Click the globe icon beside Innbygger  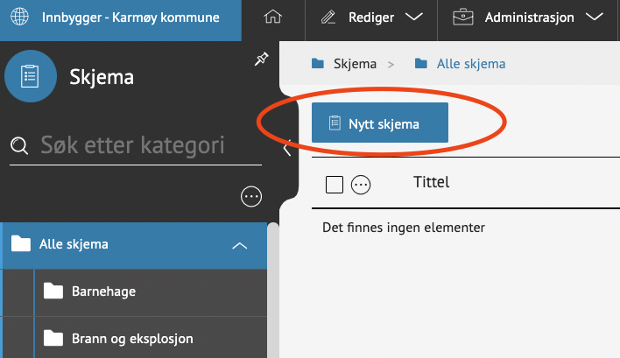click(19, 17)
